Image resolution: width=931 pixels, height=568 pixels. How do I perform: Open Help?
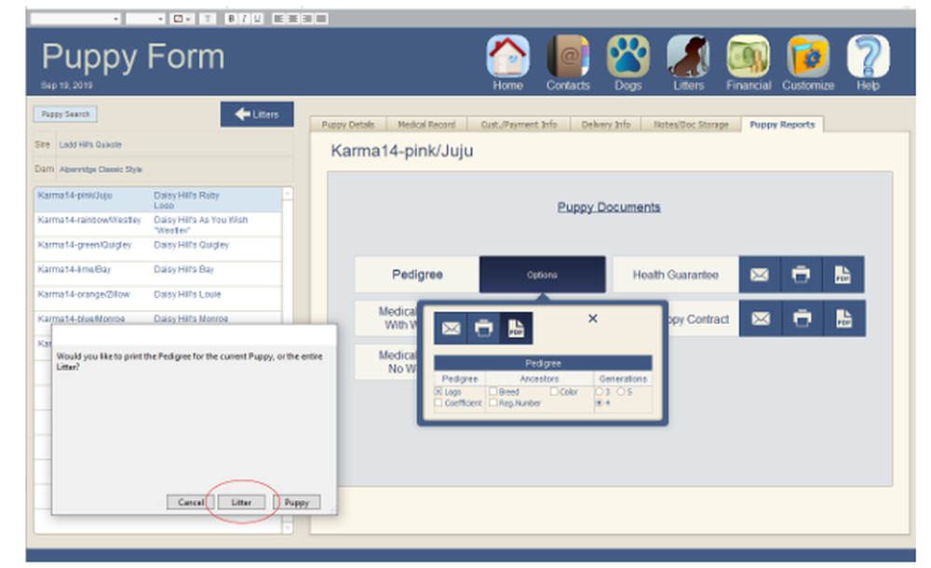pos(868,56)
